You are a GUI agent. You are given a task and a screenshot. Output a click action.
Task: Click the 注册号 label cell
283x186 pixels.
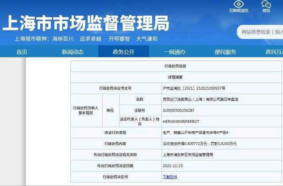[140, 110]
